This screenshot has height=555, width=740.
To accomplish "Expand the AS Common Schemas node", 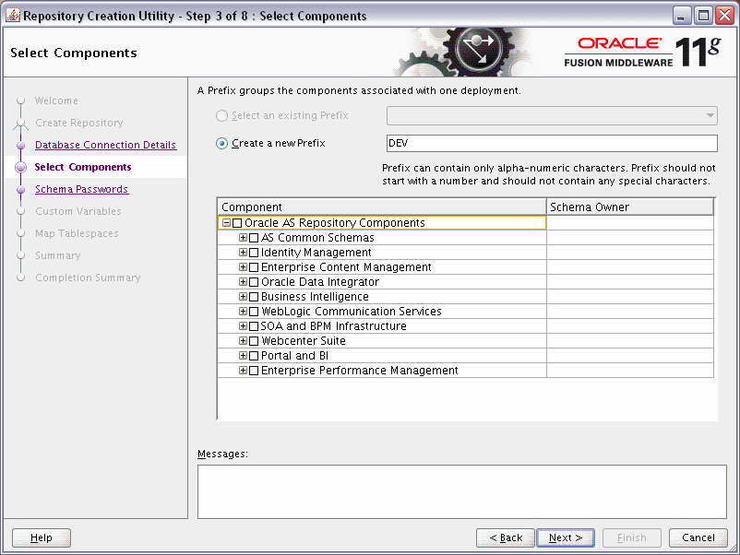I will coord(242,237).
